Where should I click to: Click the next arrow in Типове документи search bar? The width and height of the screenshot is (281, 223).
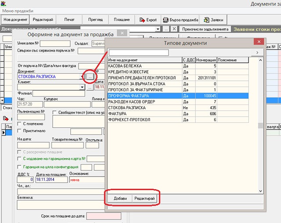coord(257,53)
